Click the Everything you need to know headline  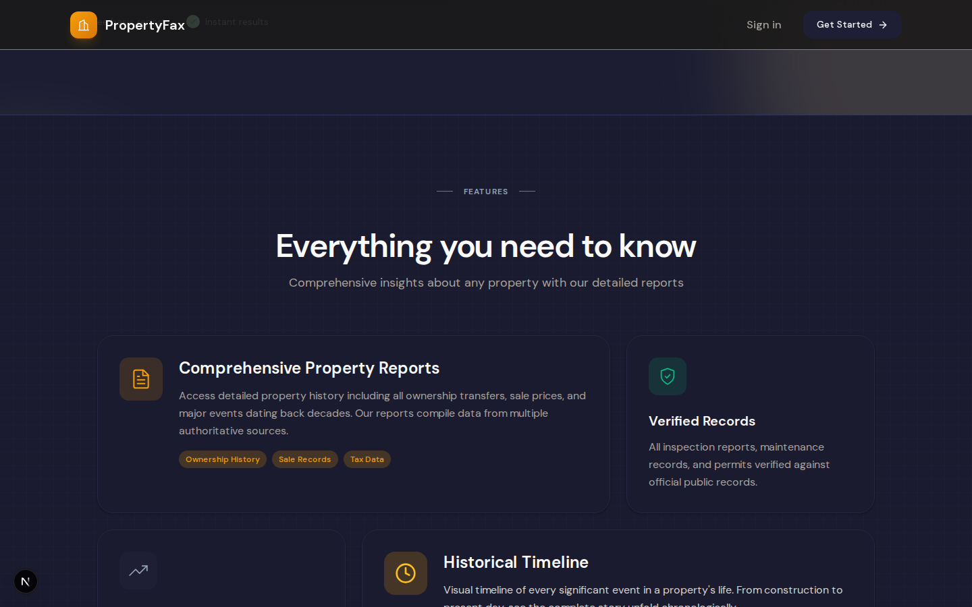click(x=486, y=246)
